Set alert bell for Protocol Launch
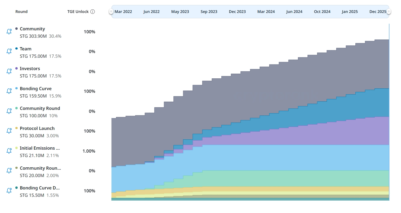Image resolution: width=401 pixels, height=213 pixels. click(9, 131)
